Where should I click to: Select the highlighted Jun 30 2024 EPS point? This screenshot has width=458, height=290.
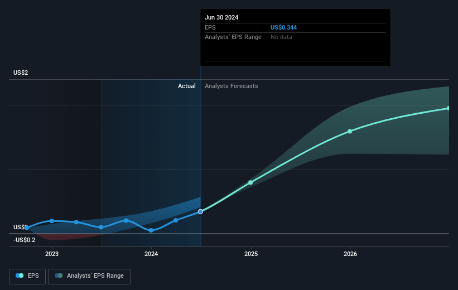pyautogui.click(x=200, y=211)
